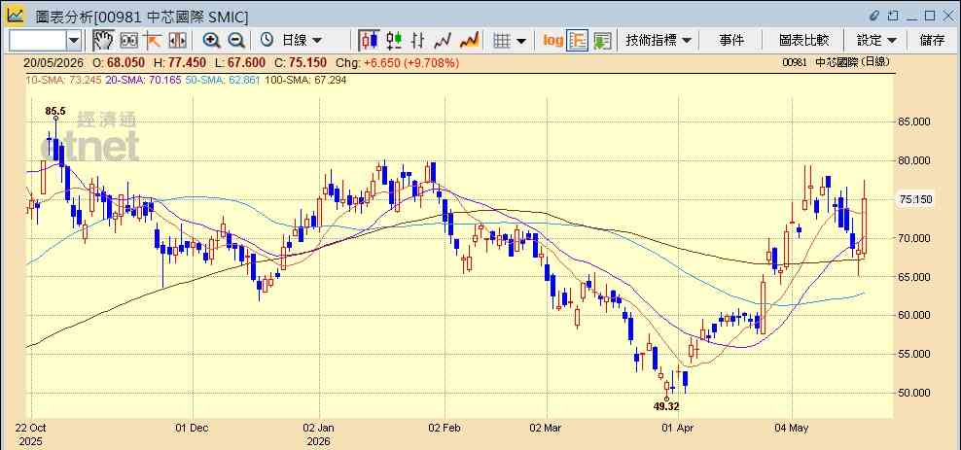961x450 pixels.
Task: Toggle the log scale button
Action: coord(552,41)
